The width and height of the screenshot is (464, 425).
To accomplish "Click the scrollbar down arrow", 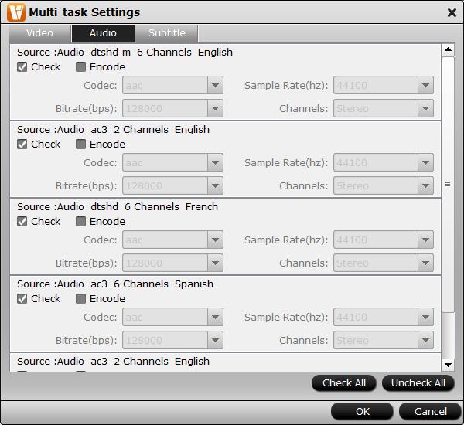I will 448,365.
